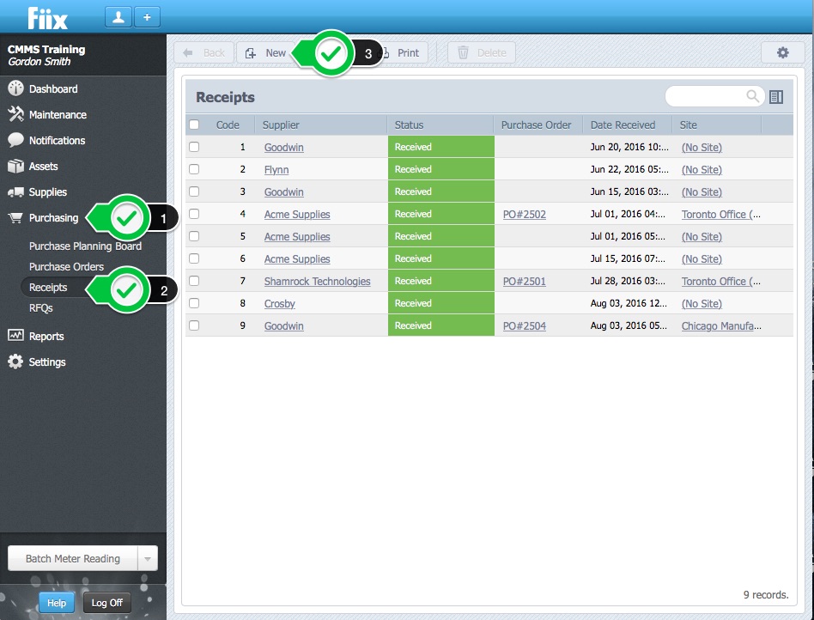Tick the checkbox for receipt code 6
This screenshot has width=814, height=620.
pyautogui.click(x=194, y=258)
